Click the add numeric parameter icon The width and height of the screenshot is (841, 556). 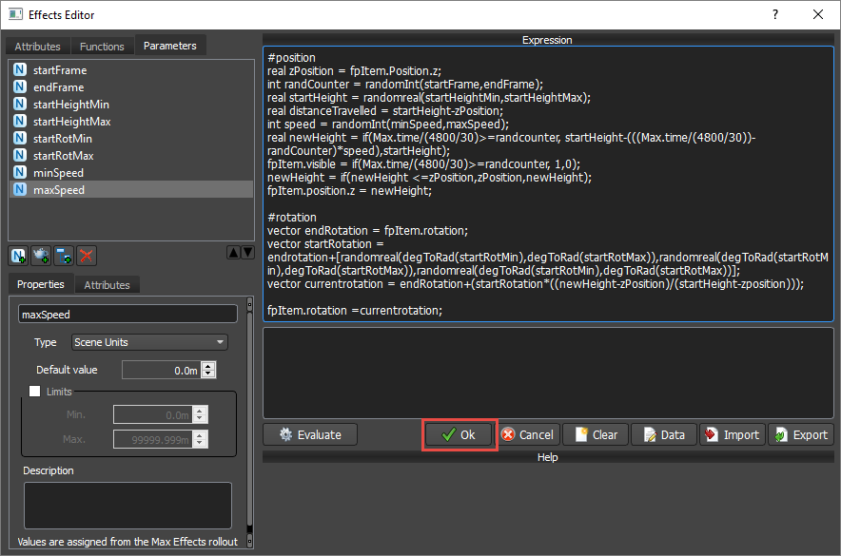18,255
